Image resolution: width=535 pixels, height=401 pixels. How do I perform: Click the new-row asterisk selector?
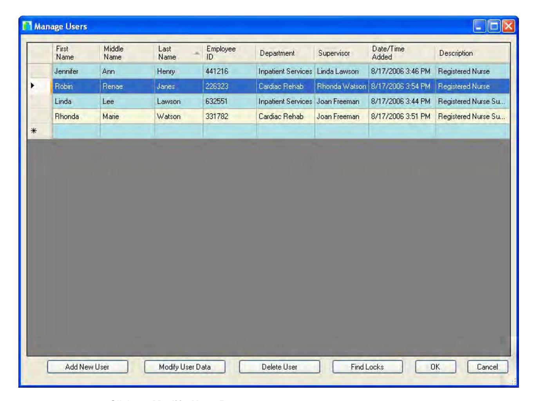[40, 131]
